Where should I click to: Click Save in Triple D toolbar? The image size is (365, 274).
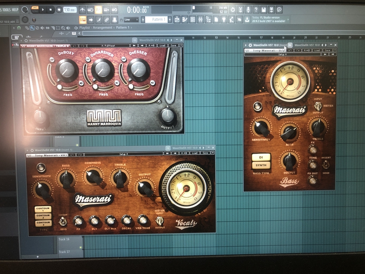173,46
